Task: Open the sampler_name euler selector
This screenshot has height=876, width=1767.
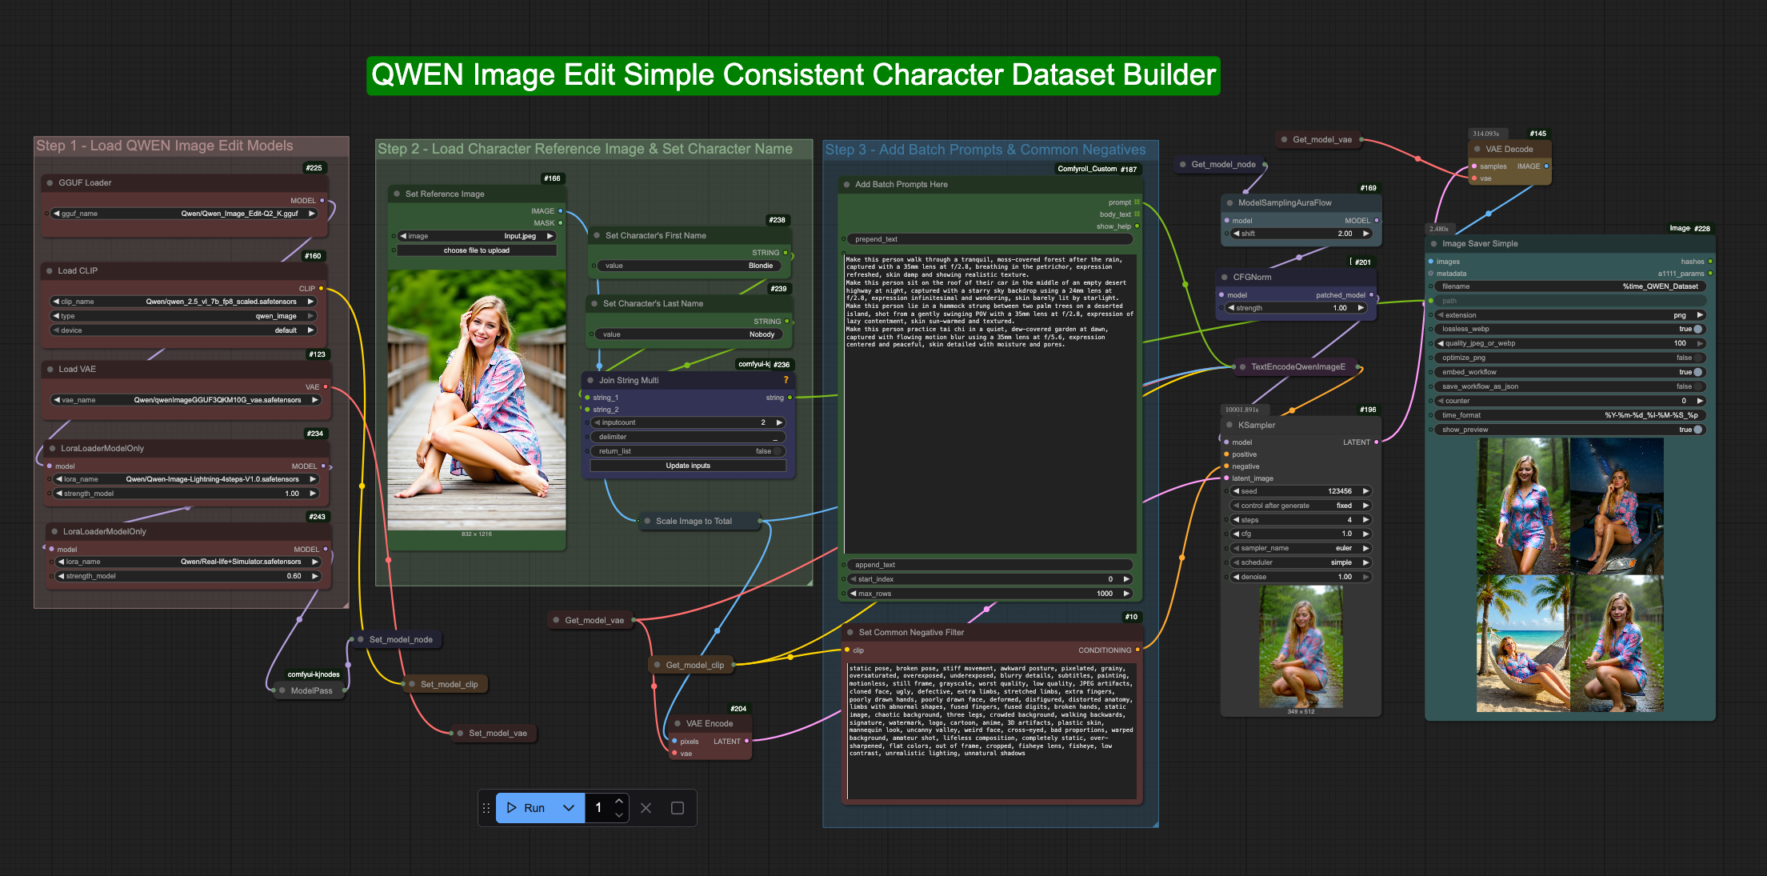Action: point(1300,548)
